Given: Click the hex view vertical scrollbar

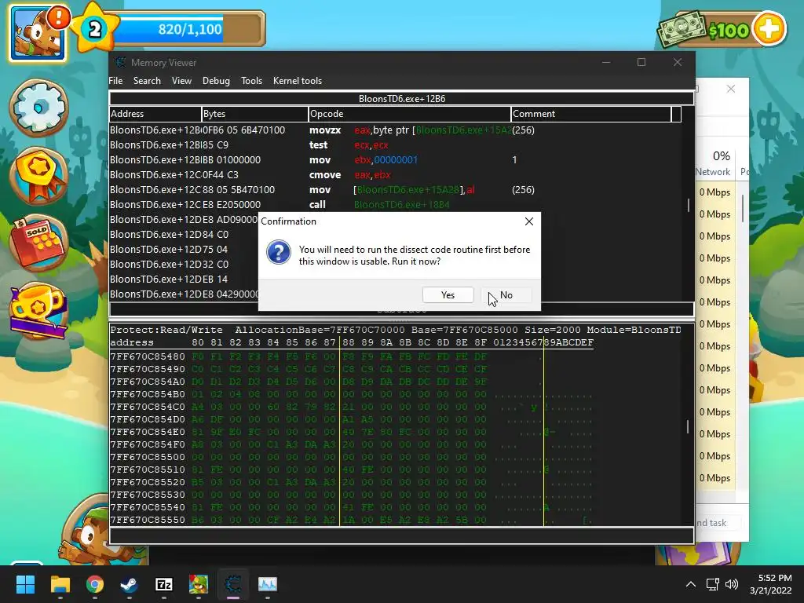Looking at the screenshot, I should pos(688,426).
